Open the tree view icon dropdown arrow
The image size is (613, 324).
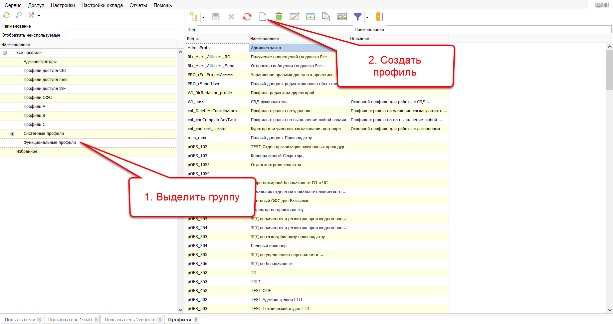point(203,17)
